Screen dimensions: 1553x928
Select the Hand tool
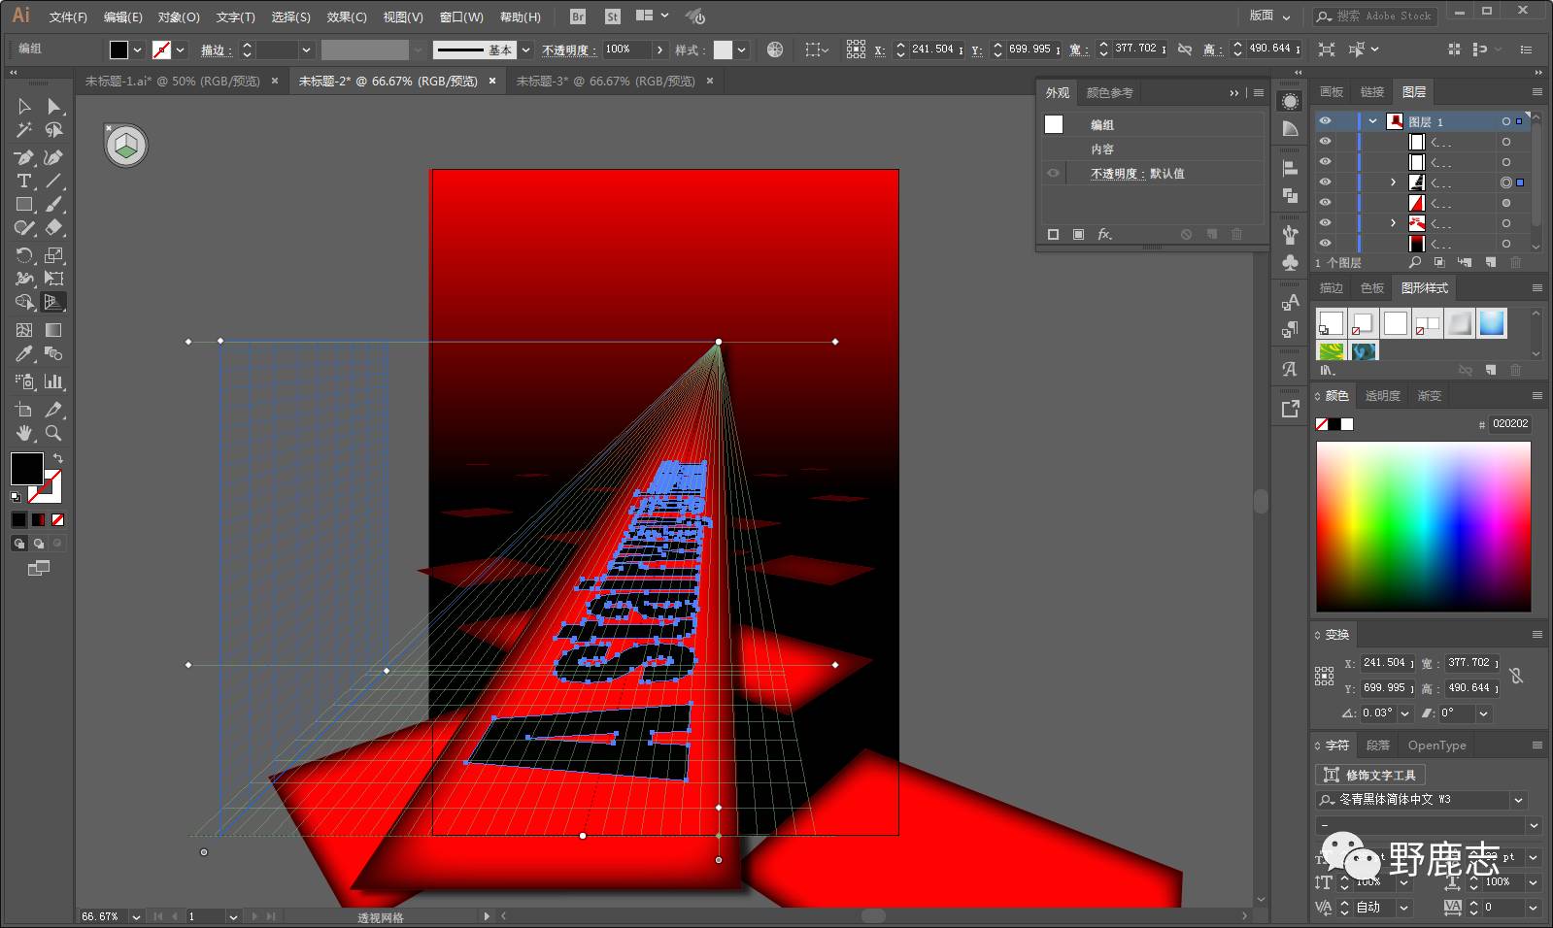[x=24, y=433]
